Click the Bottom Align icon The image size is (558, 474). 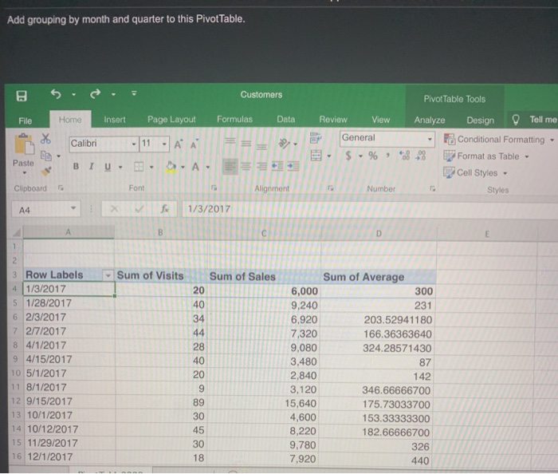pyautogui.click(x=262, y=146)
